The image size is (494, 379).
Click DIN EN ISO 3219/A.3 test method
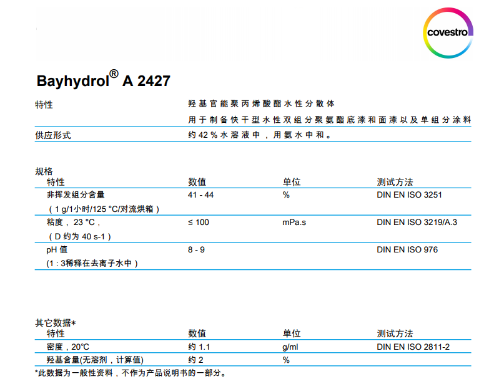pyautogui.click(x=417, y=223)
